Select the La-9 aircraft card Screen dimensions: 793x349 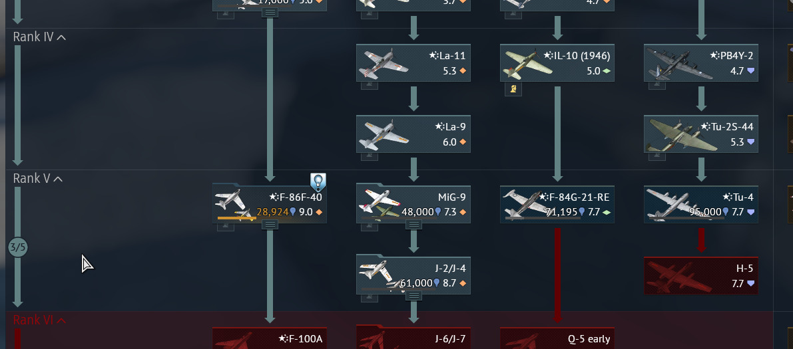tap(413, 134)
